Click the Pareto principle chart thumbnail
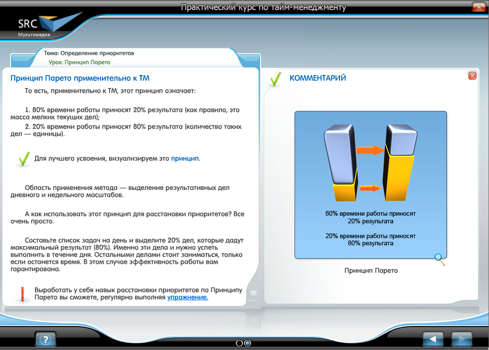The width and height of the screenshot is (489, 350). pyautogui.click(x=371, y=185)
